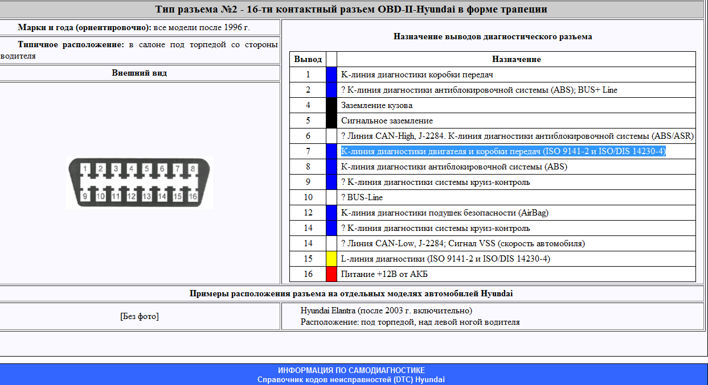Image resolution: width=708 pixels, height=385 pixels.
Task: Click pin number cell '1' in the table
Action: 308,74
